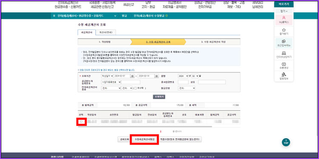The image size is (319, 159).
Task: Click the TOP scroll-up button
Action: 286,142
